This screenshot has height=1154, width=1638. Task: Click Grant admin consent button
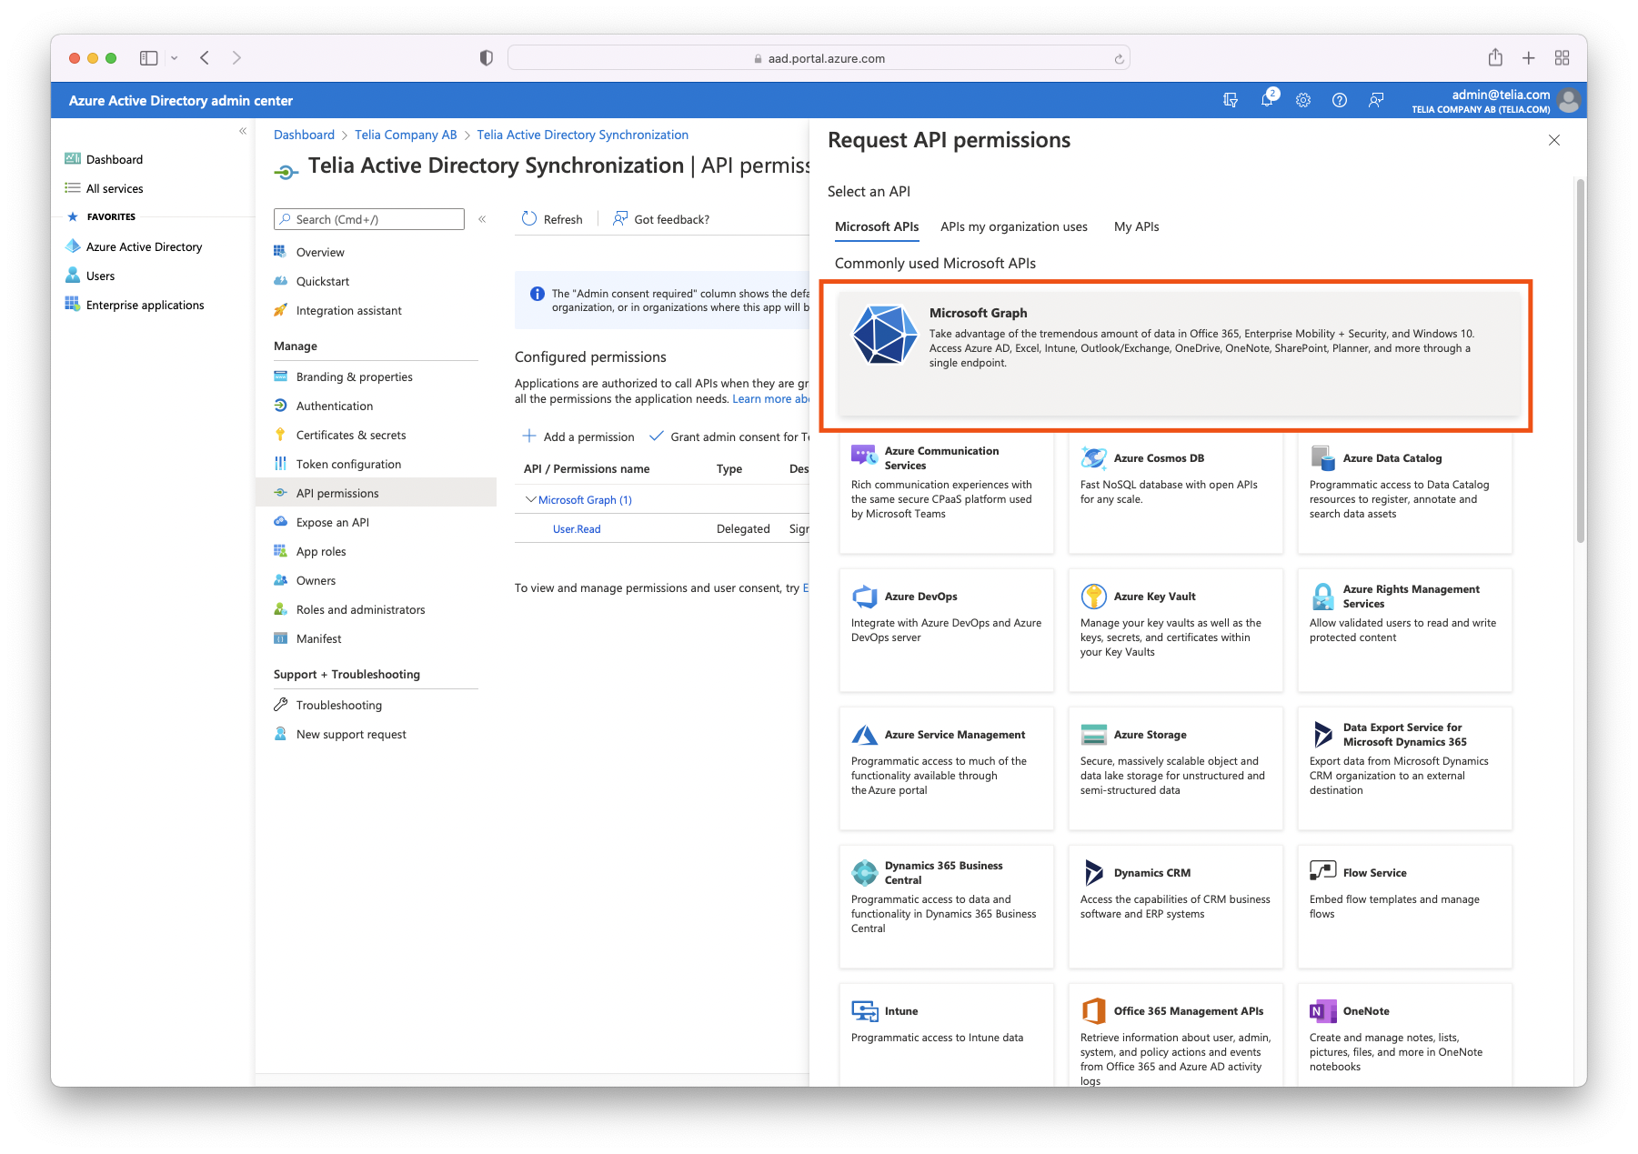(730, 437)
